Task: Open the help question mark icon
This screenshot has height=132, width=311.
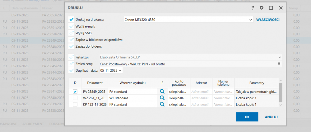Action: click(253, 8)
